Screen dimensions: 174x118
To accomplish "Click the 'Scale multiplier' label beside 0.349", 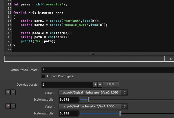I will pyautogui.click(x=44, y=113).
